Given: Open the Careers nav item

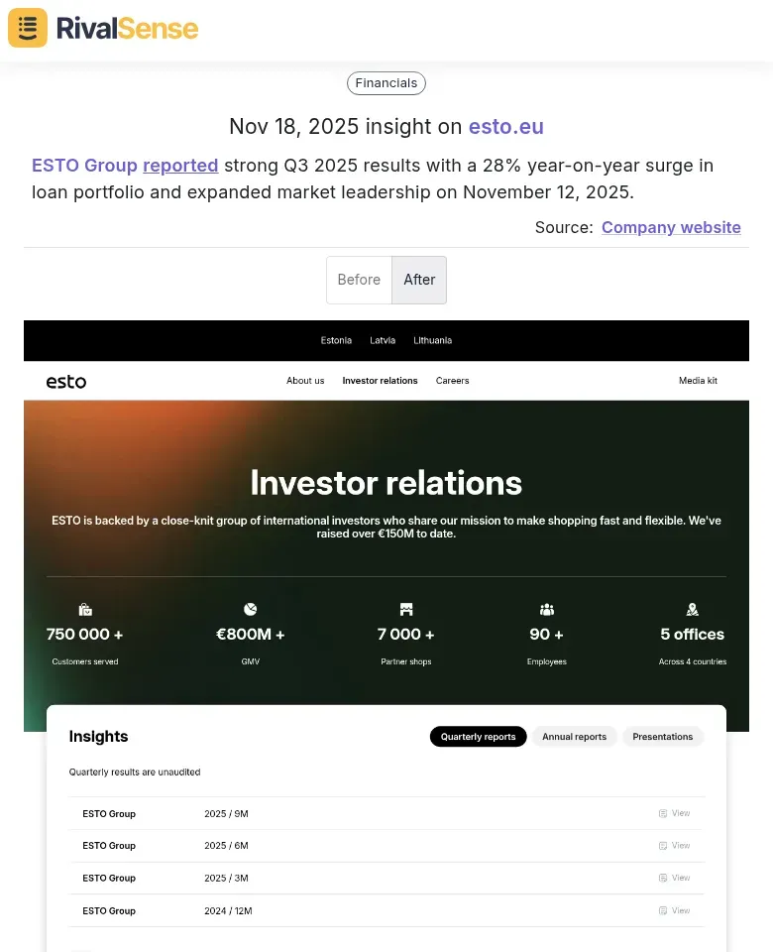Looking at the screenshot, I should pyautogui.click(x=452, y=381).
